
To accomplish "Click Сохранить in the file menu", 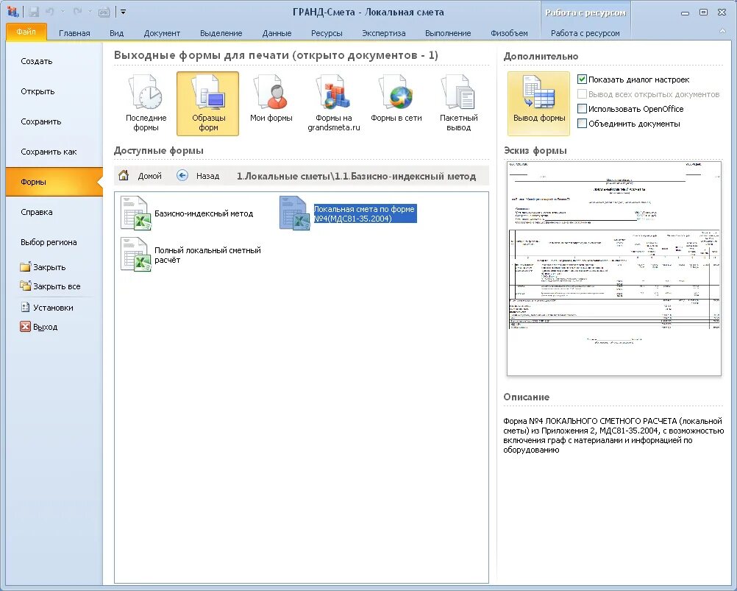I will (54, 121).
